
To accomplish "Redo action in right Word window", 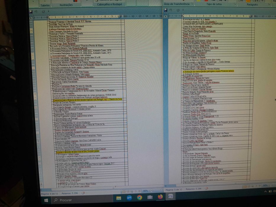I will click(178, 10).
